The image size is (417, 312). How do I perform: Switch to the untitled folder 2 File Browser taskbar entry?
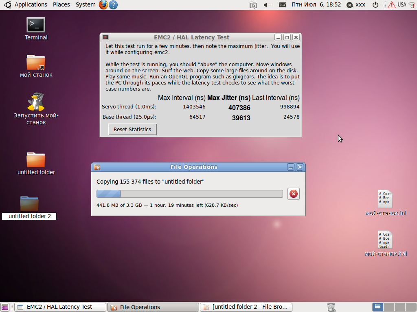(246, 307)
